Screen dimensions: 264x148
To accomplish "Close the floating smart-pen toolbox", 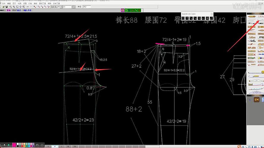I will [x=211, y=14].
